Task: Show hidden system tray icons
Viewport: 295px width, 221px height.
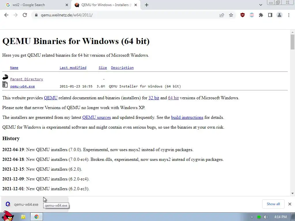Action: [252, 217]
